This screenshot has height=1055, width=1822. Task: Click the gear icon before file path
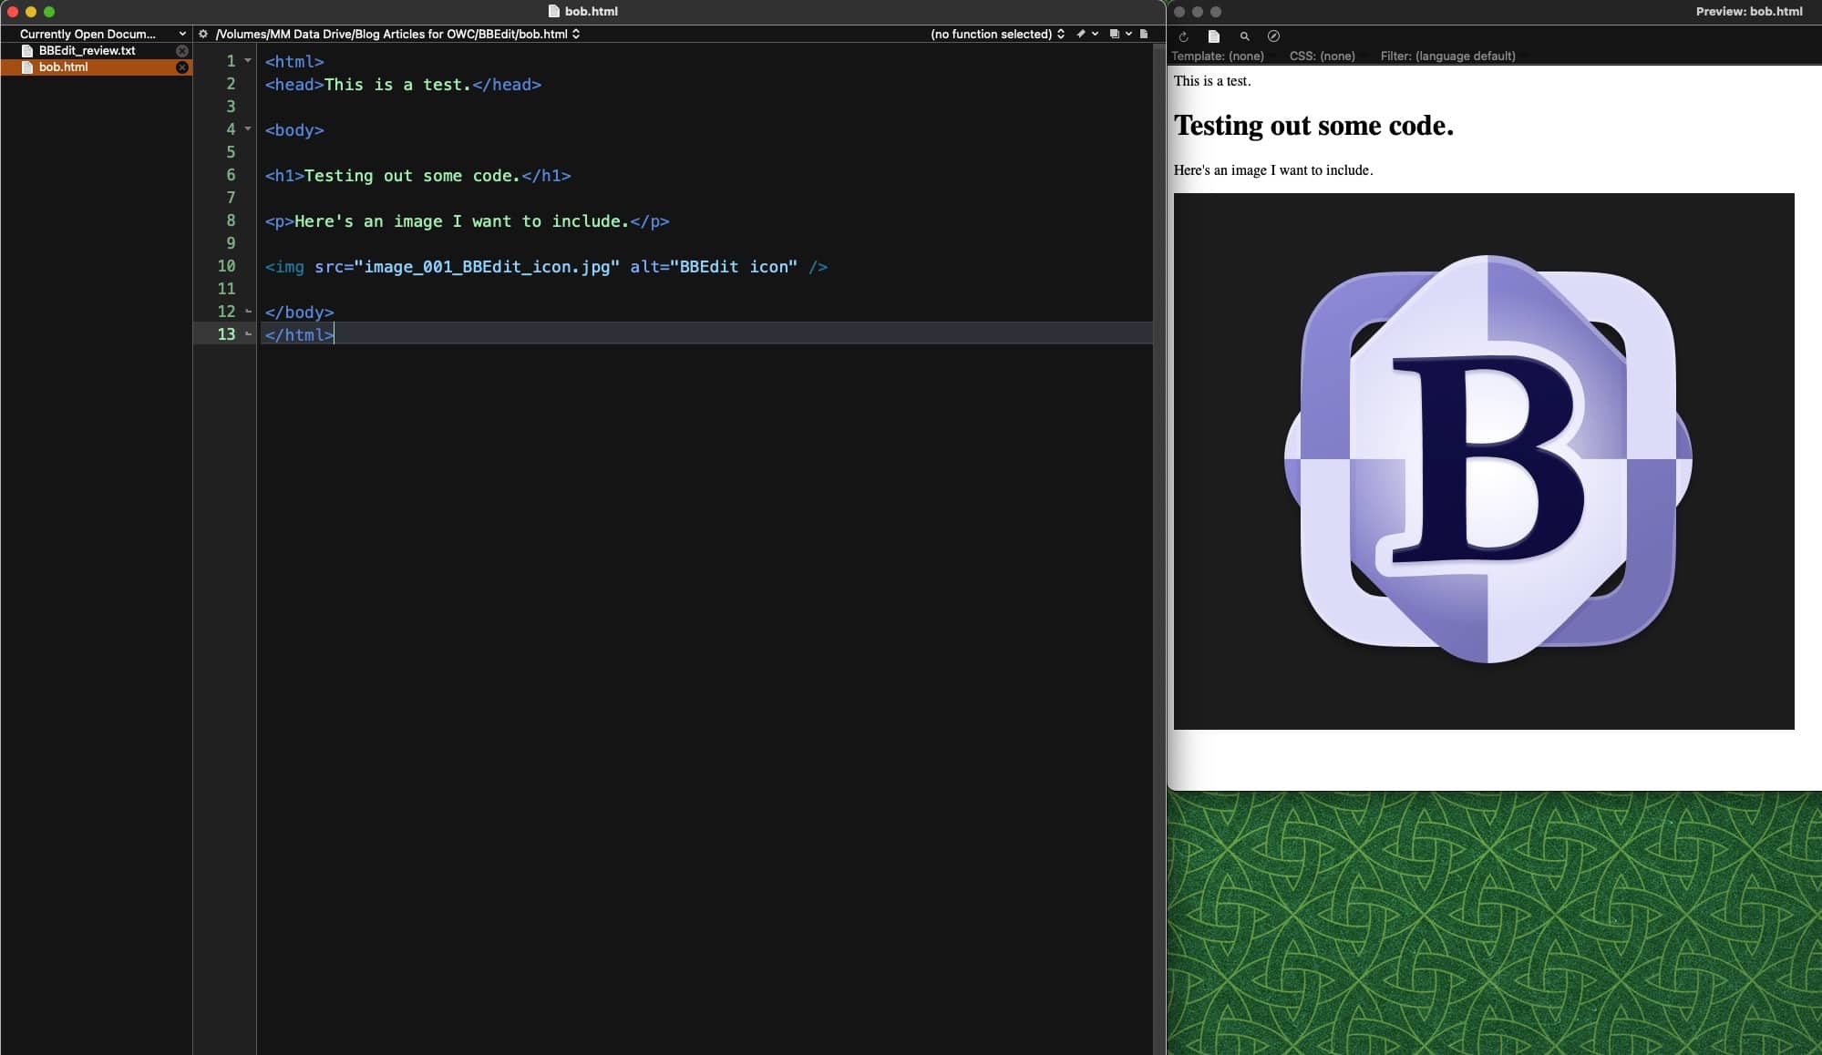coord(203,34)
